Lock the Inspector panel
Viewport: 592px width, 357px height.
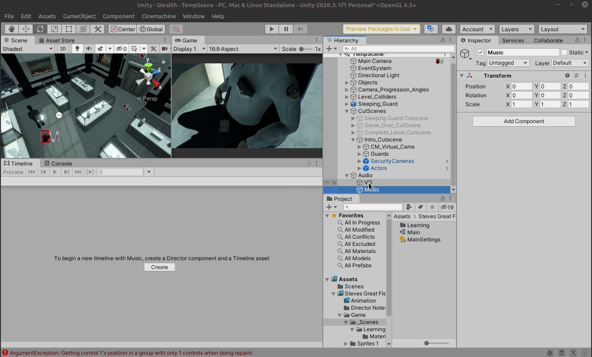[577, 40]
